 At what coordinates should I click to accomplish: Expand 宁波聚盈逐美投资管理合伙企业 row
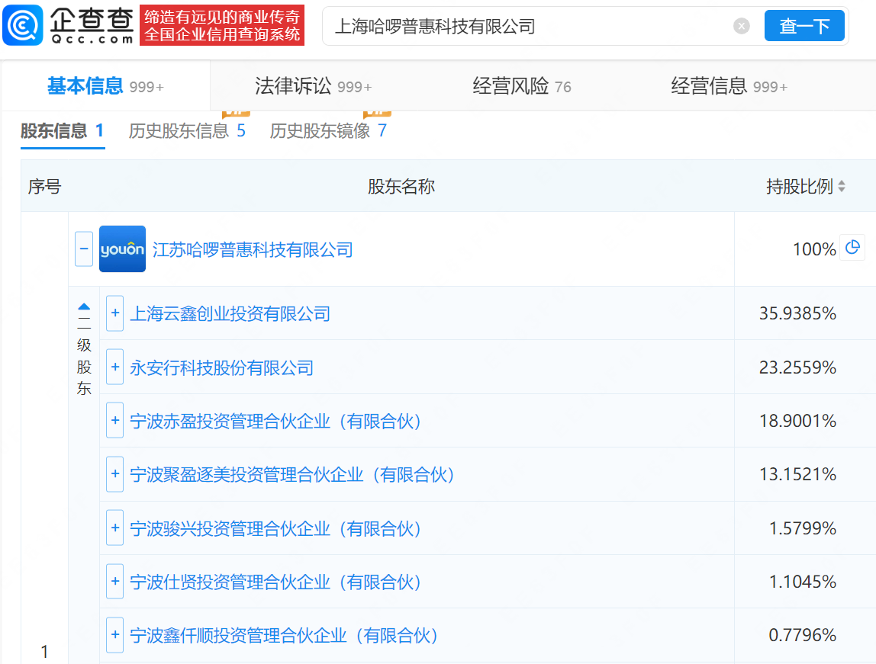115,474
